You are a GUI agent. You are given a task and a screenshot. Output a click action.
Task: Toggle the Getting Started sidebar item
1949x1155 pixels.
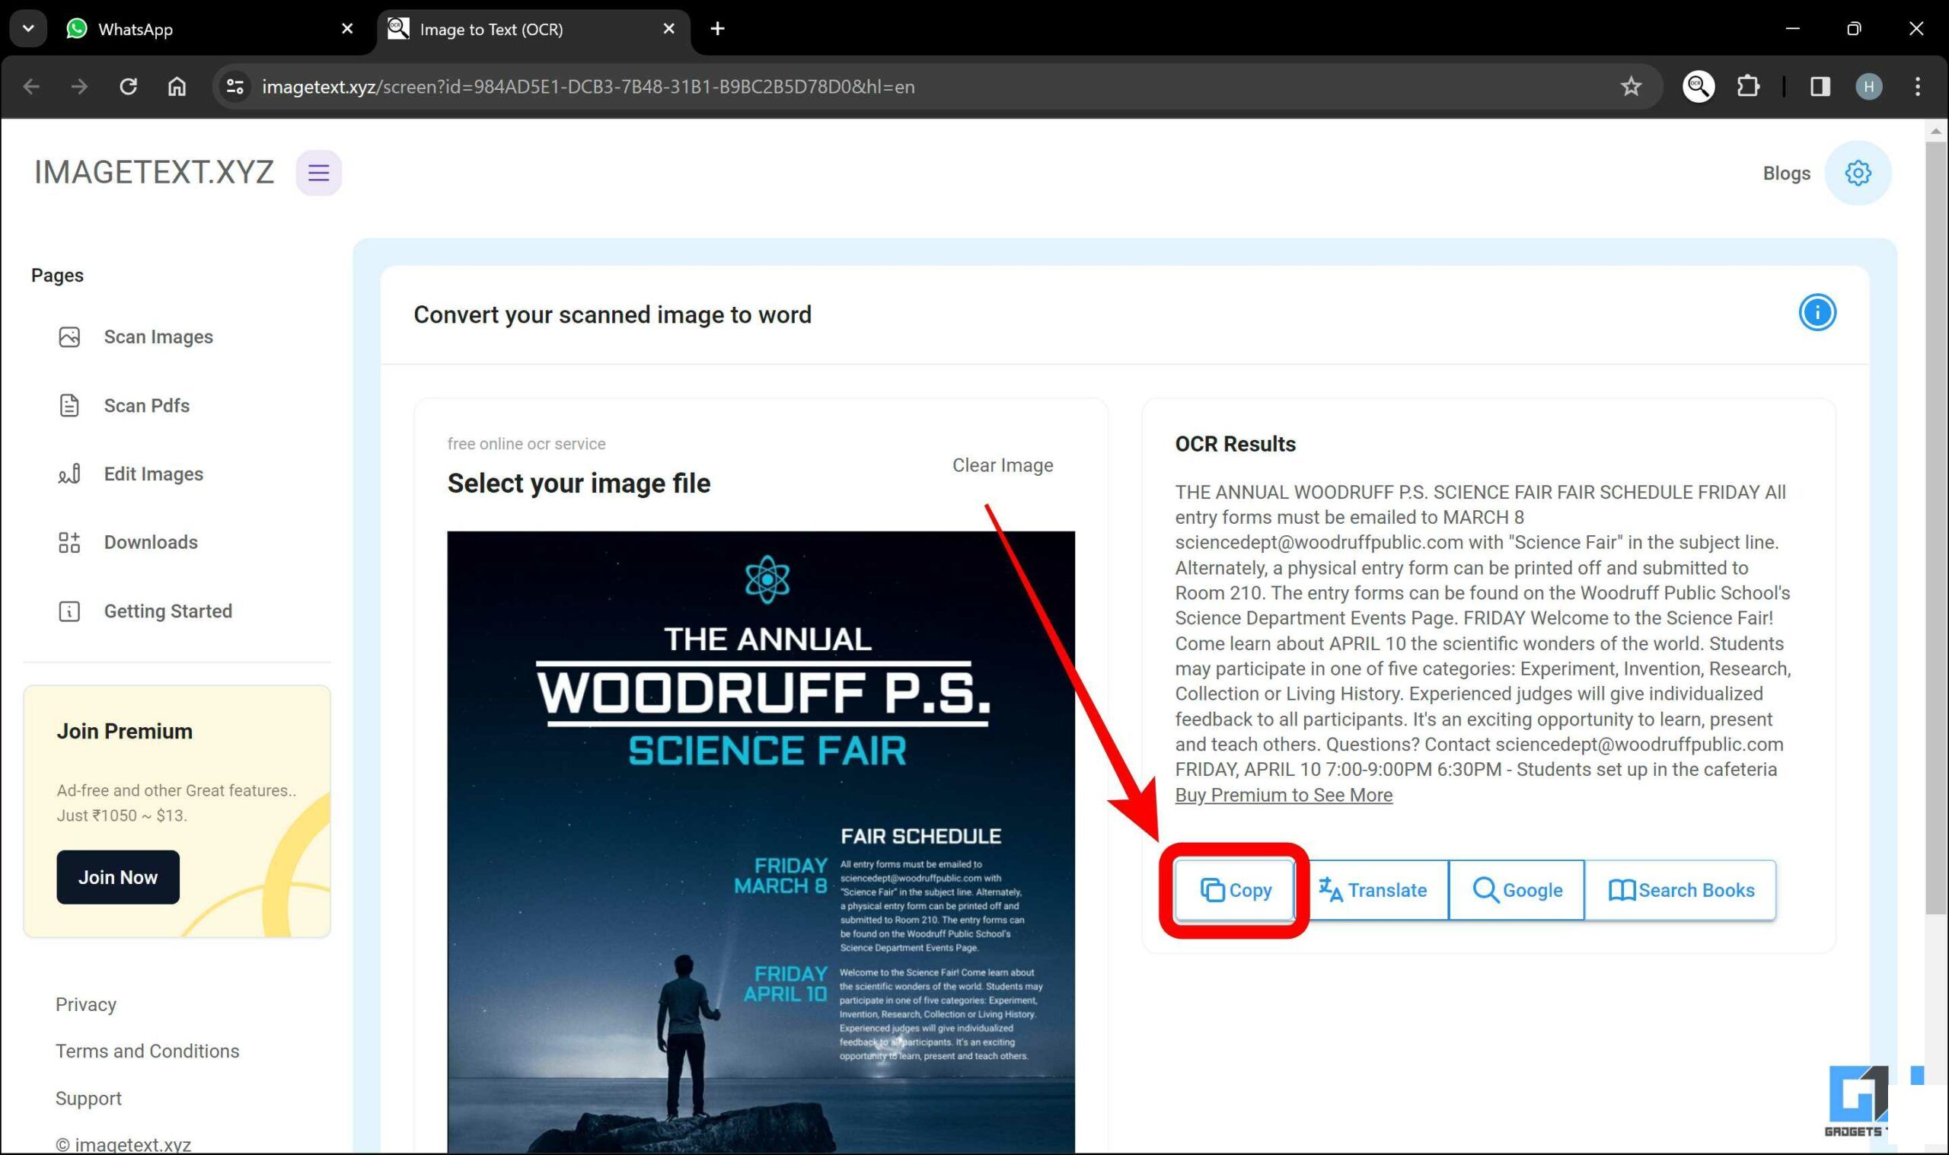167,611
